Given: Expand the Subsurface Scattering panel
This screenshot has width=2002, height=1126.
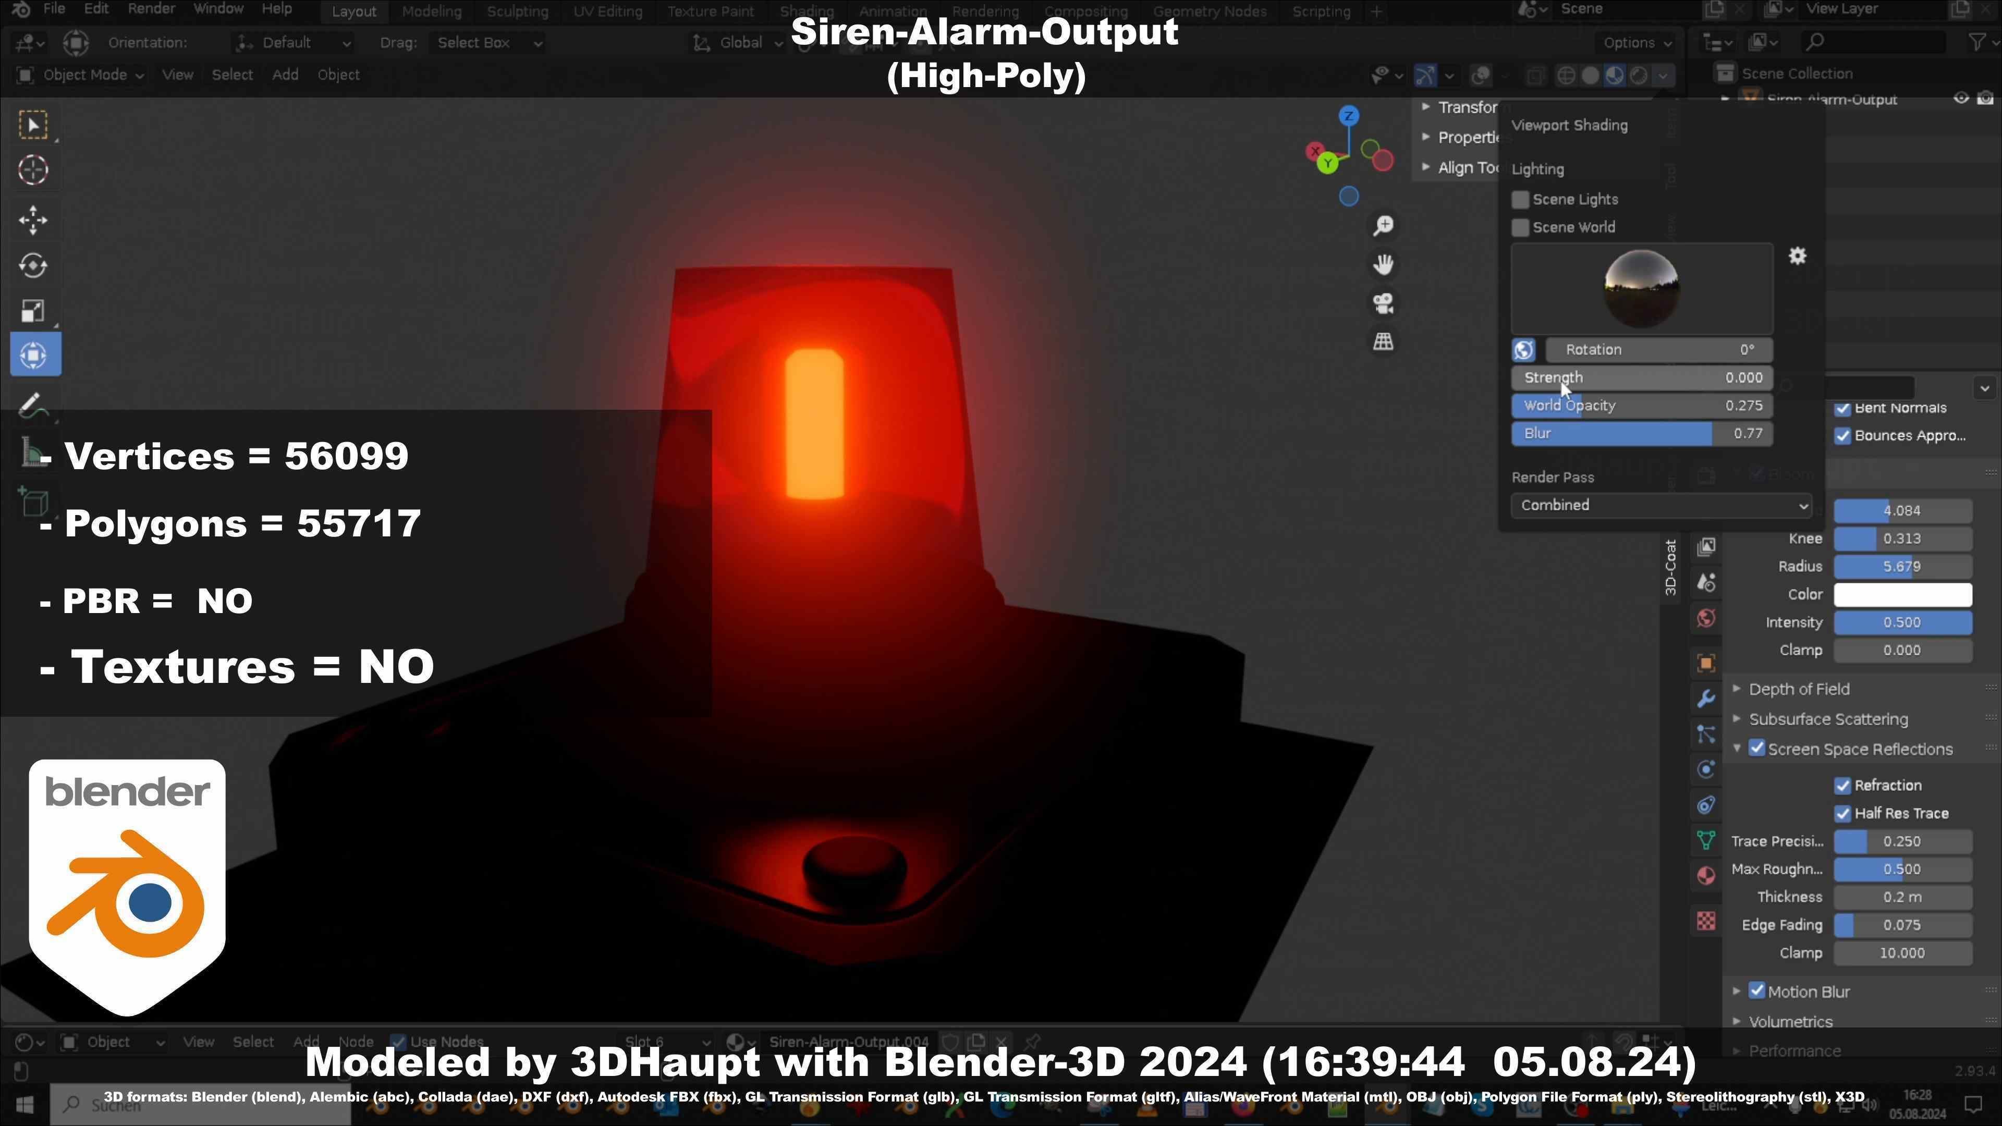Looking at the screenshot, I should (x=1828, y=719).
